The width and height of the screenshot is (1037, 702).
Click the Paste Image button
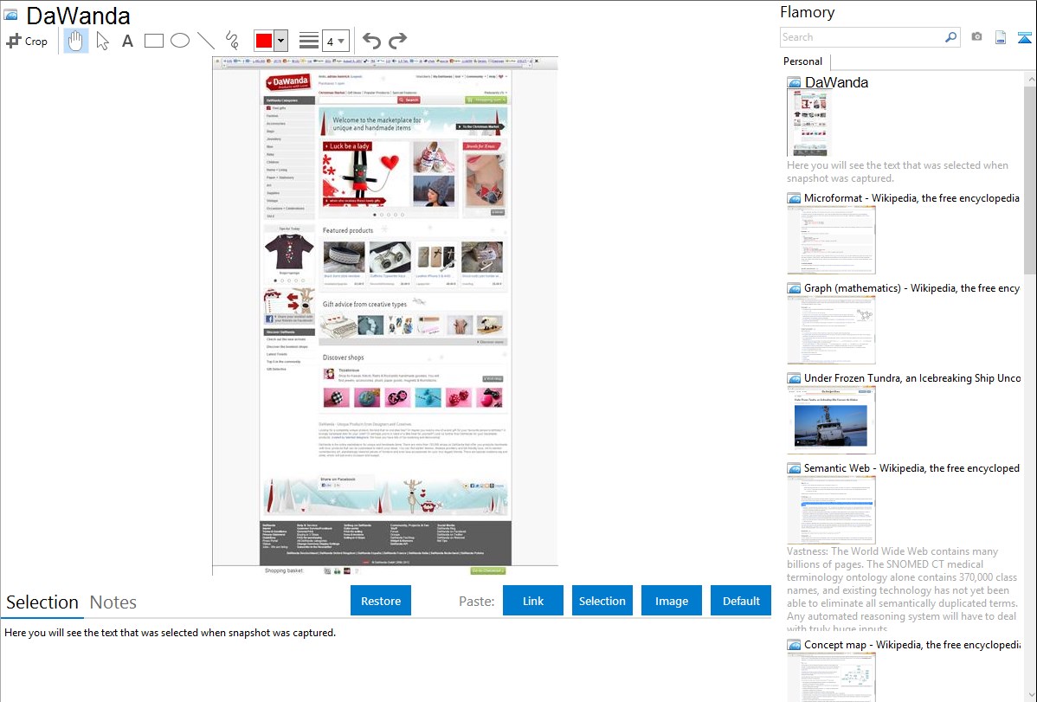point(671,601)
